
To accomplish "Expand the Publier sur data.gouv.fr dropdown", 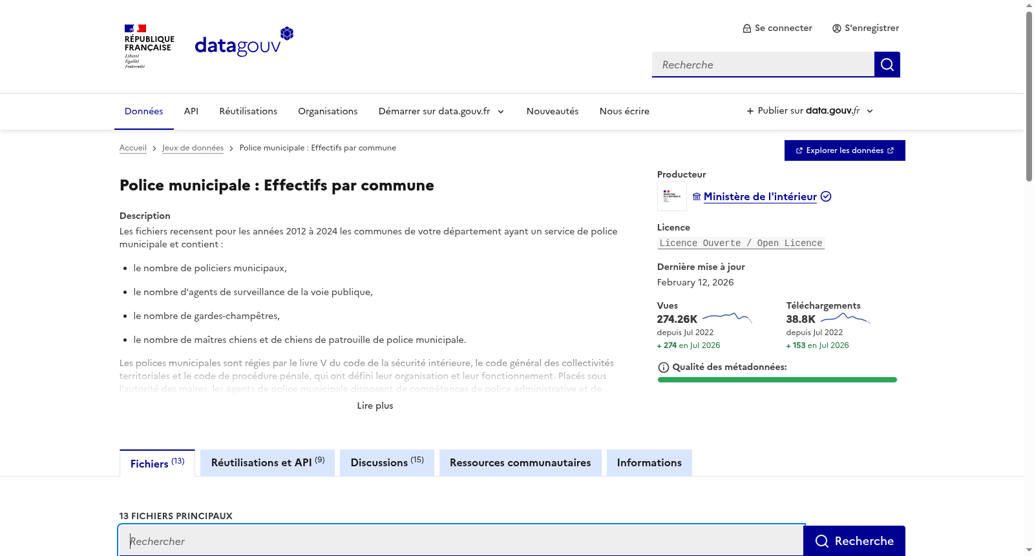I will (x=810, y=111).
